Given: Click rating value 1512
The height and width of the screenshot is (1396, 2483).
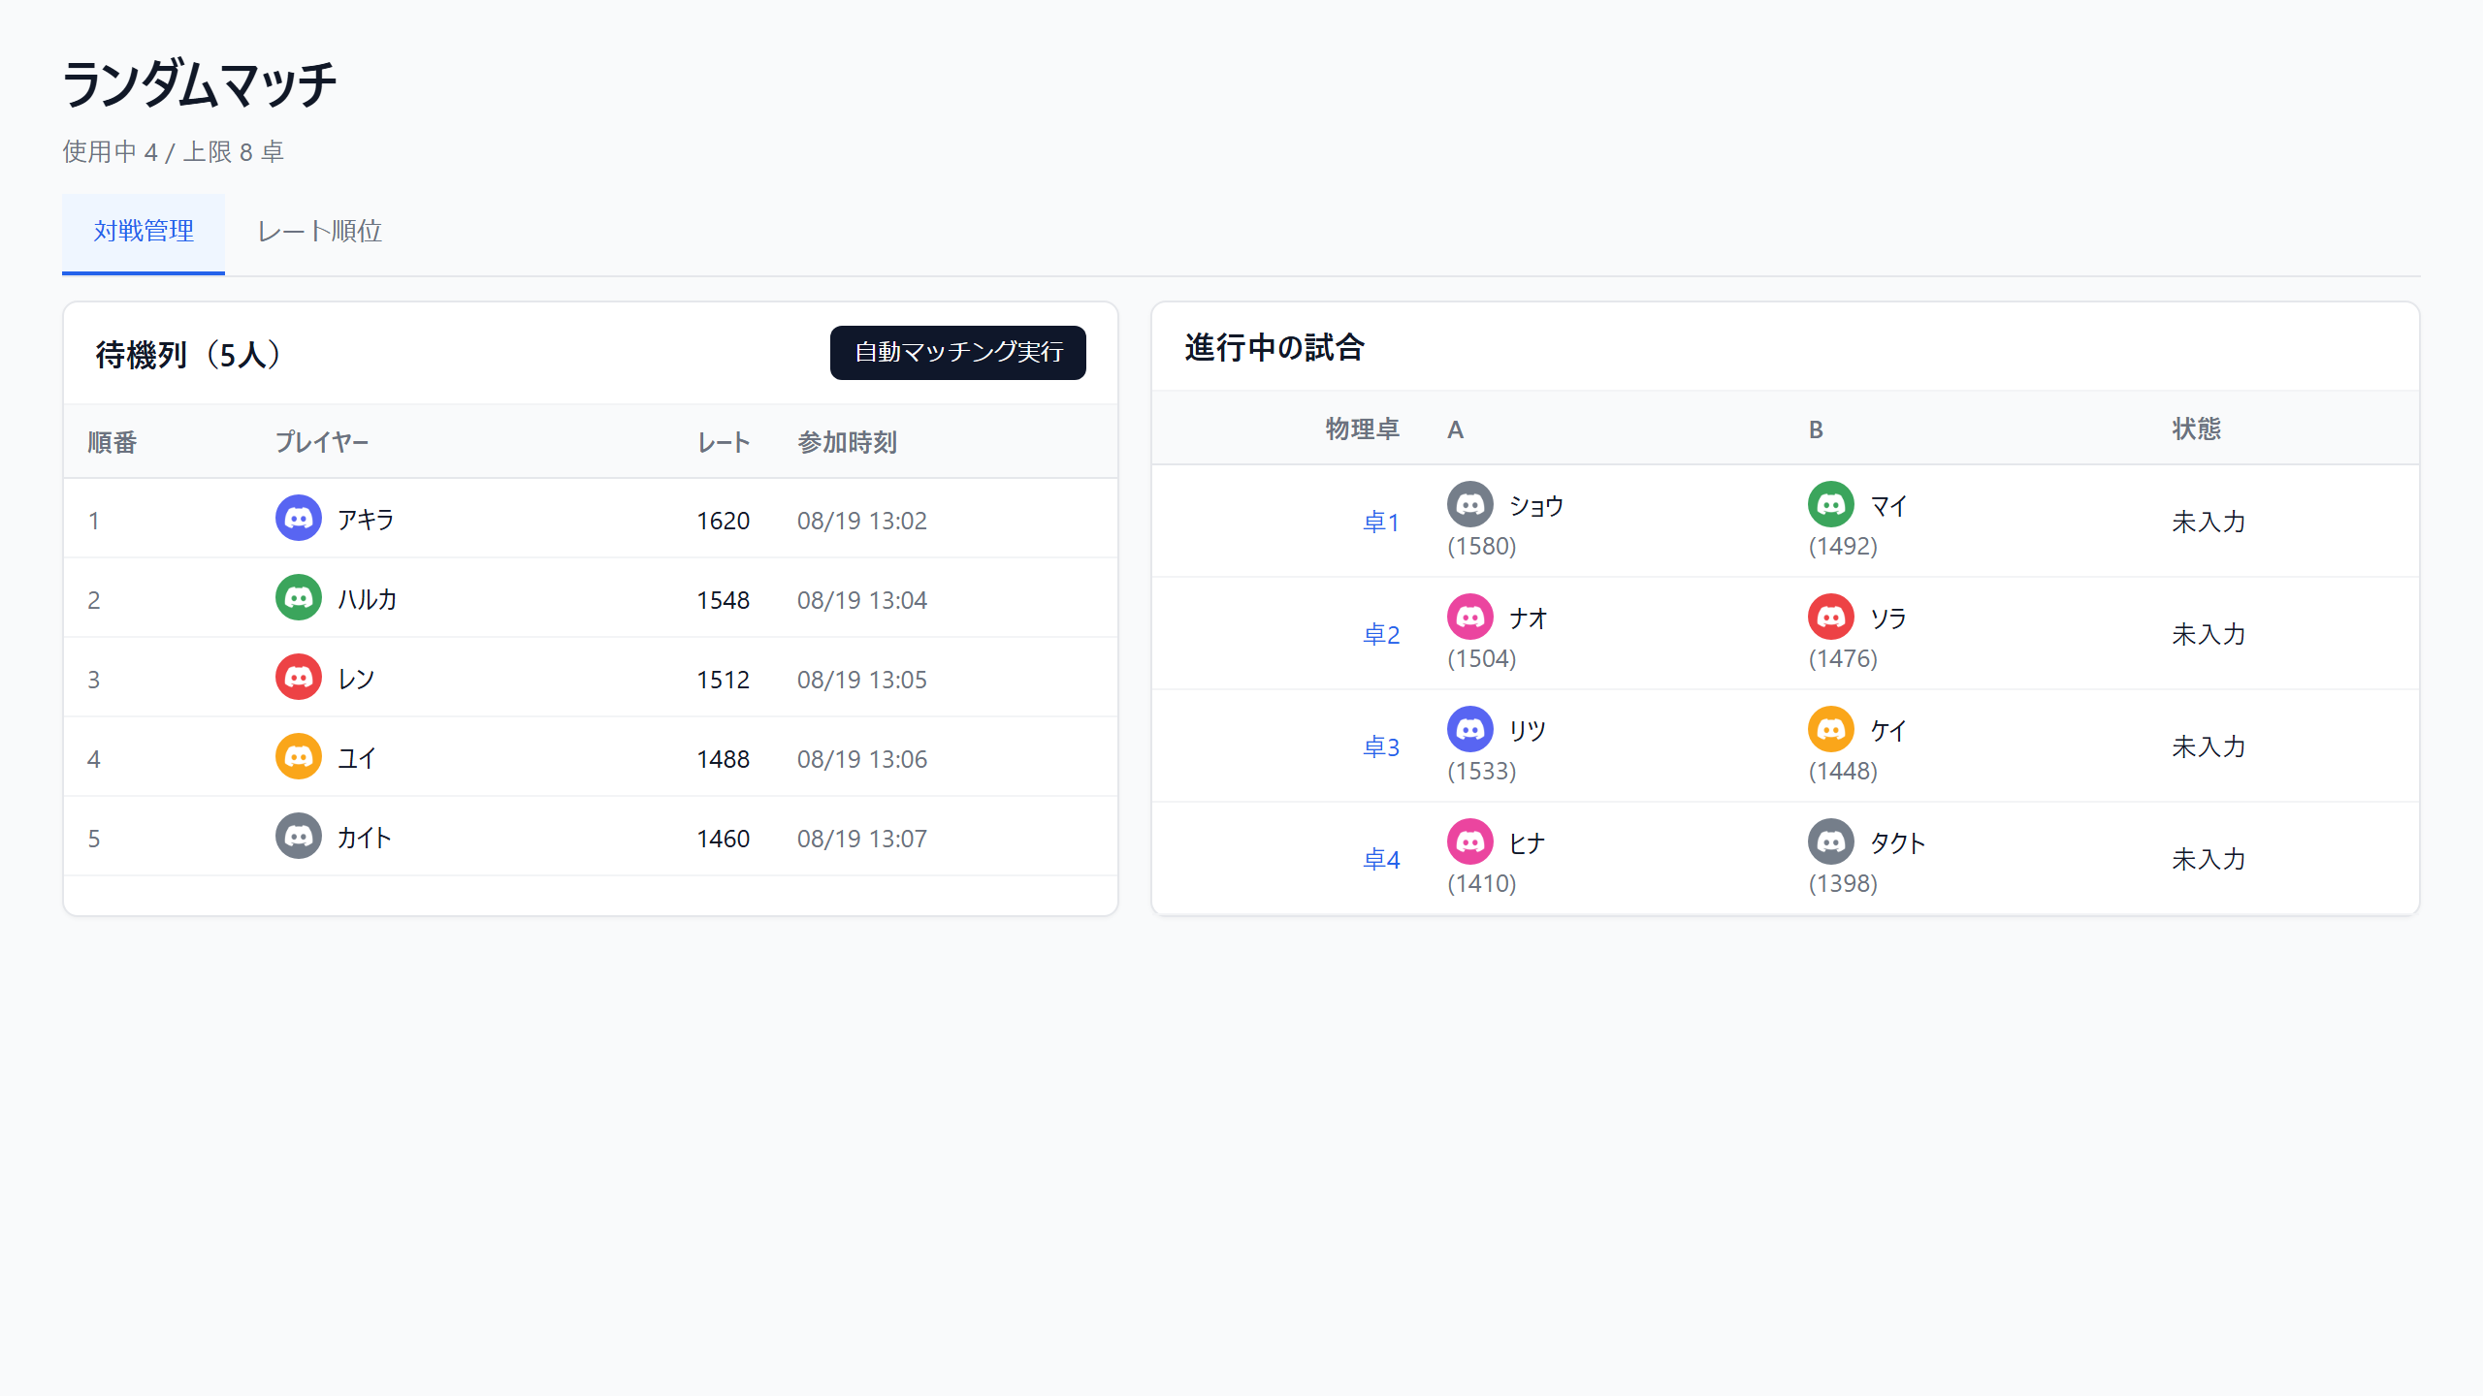Looking at the screenshot, I should point(724,680).
